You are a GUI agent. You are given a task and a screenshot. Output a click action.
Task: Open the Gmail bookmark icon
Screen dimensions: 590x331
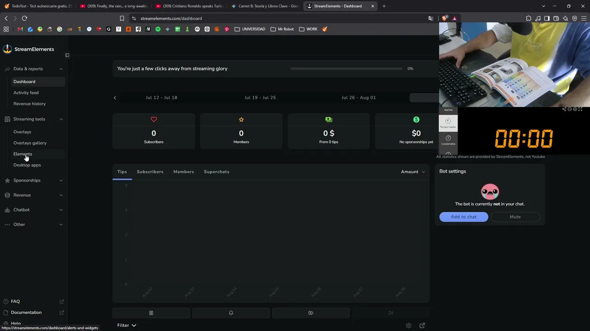tap(20, 29)
